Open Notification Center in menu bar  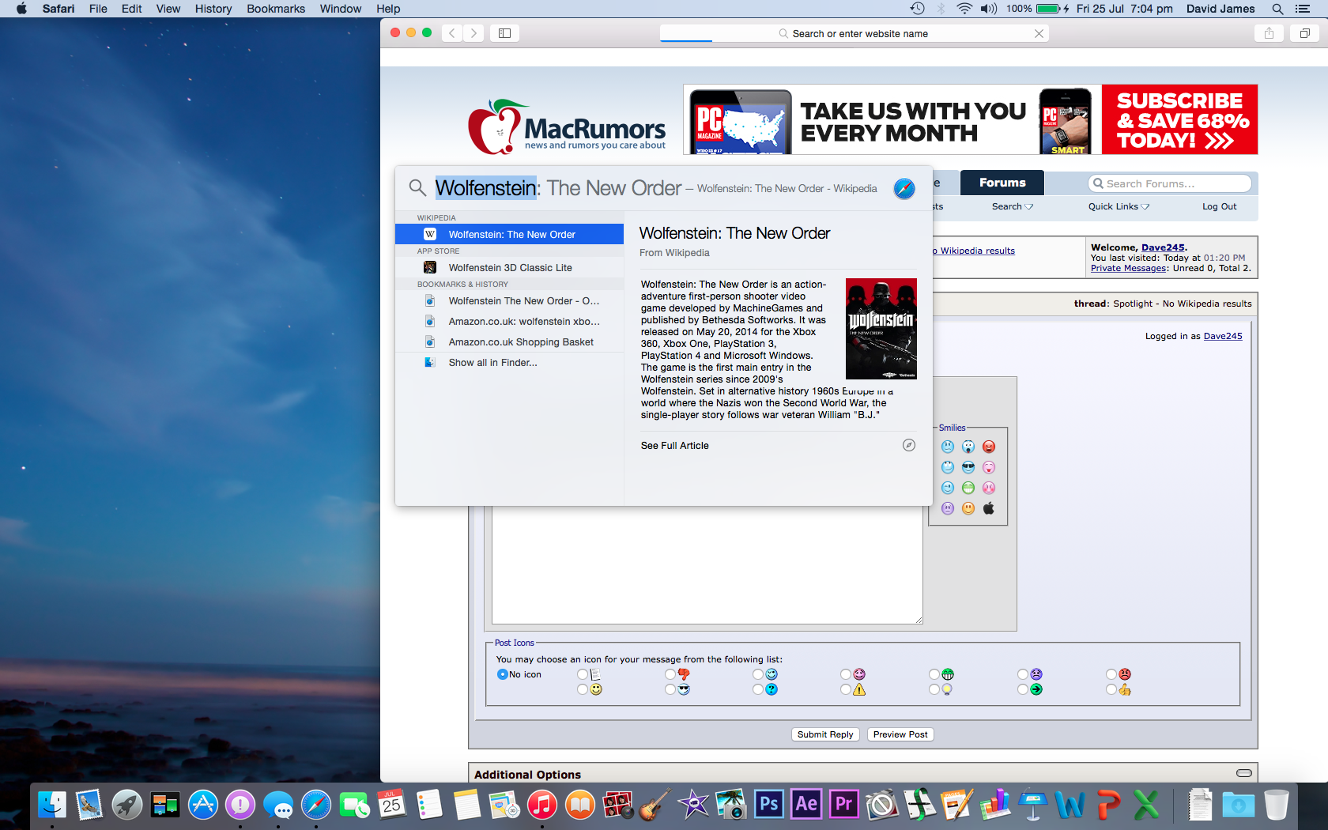coord(1303,9)
